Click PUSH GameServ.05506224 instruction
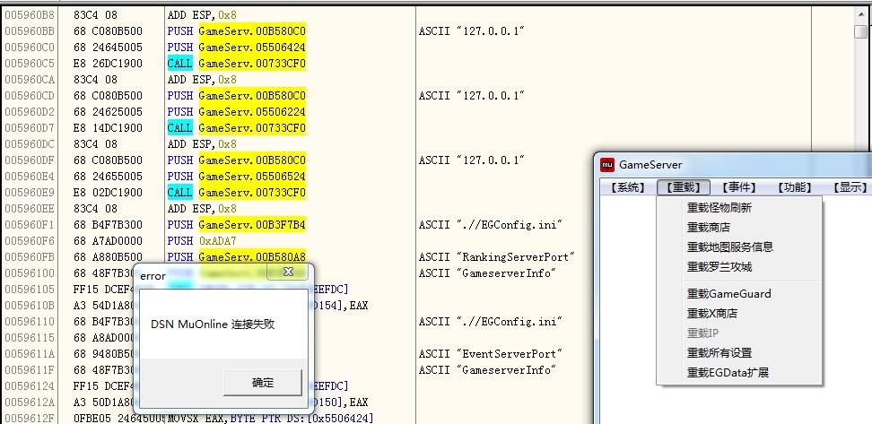Image resolution: width=872 pixels, height=424 pixels. point(236,112)
